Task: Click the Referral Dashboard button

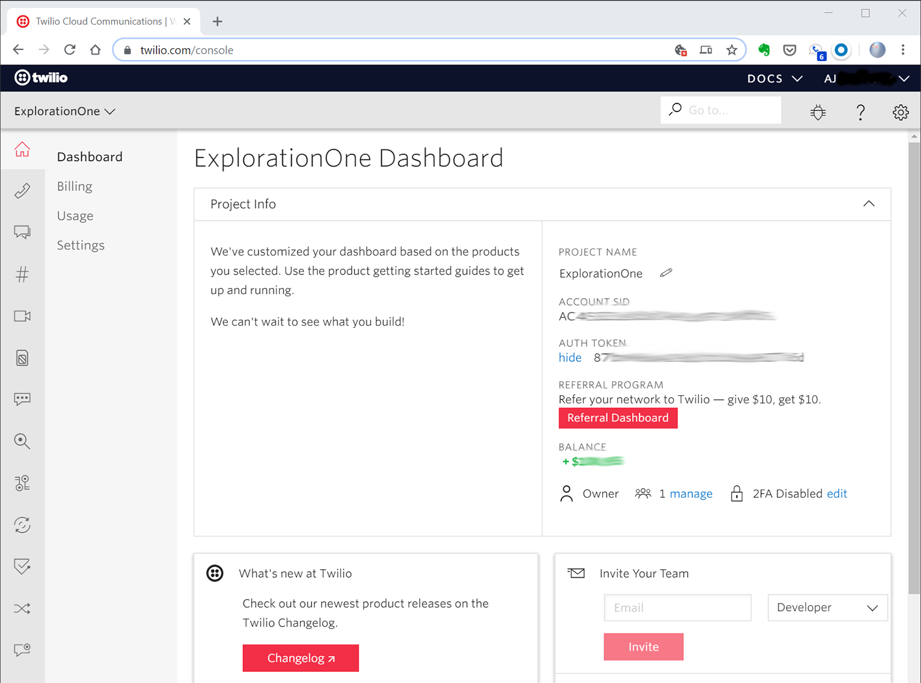Action: point(618,418)
